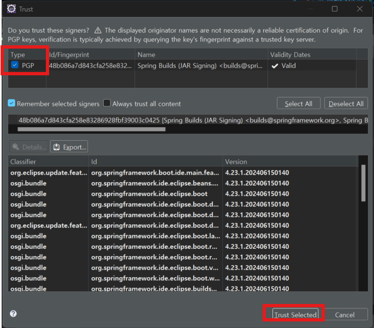Click the Id column header in artifacts table
The height and width of the screenshot is (328, 374).
(156, 162)
